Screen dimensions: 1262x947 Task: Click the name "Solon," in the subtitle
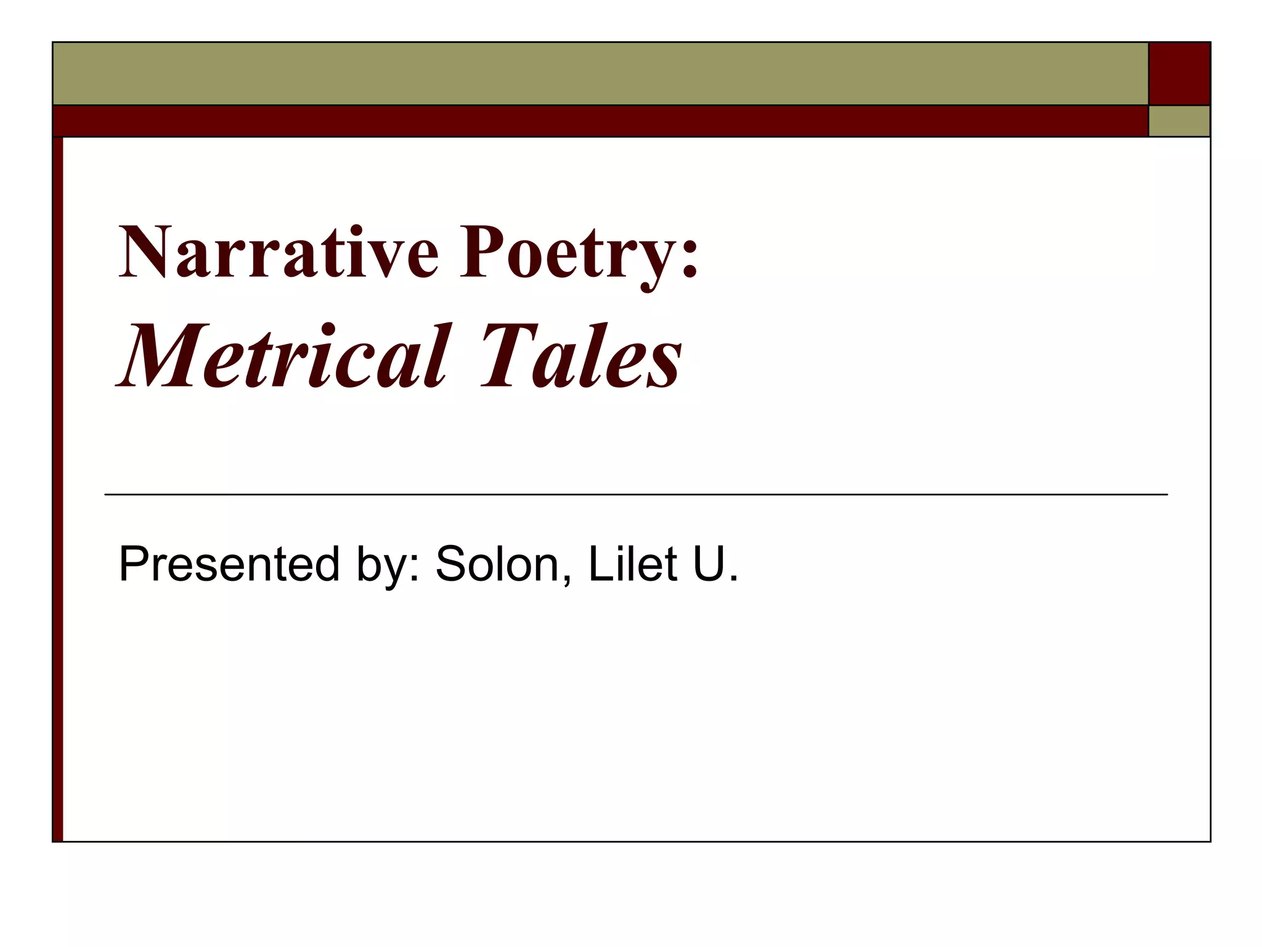point(503,564)
